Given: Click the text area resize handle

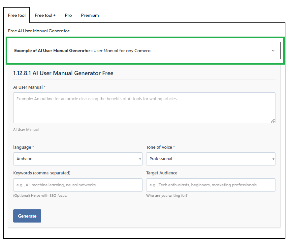Looking at the screenshot, I should (x=273, y=121).
